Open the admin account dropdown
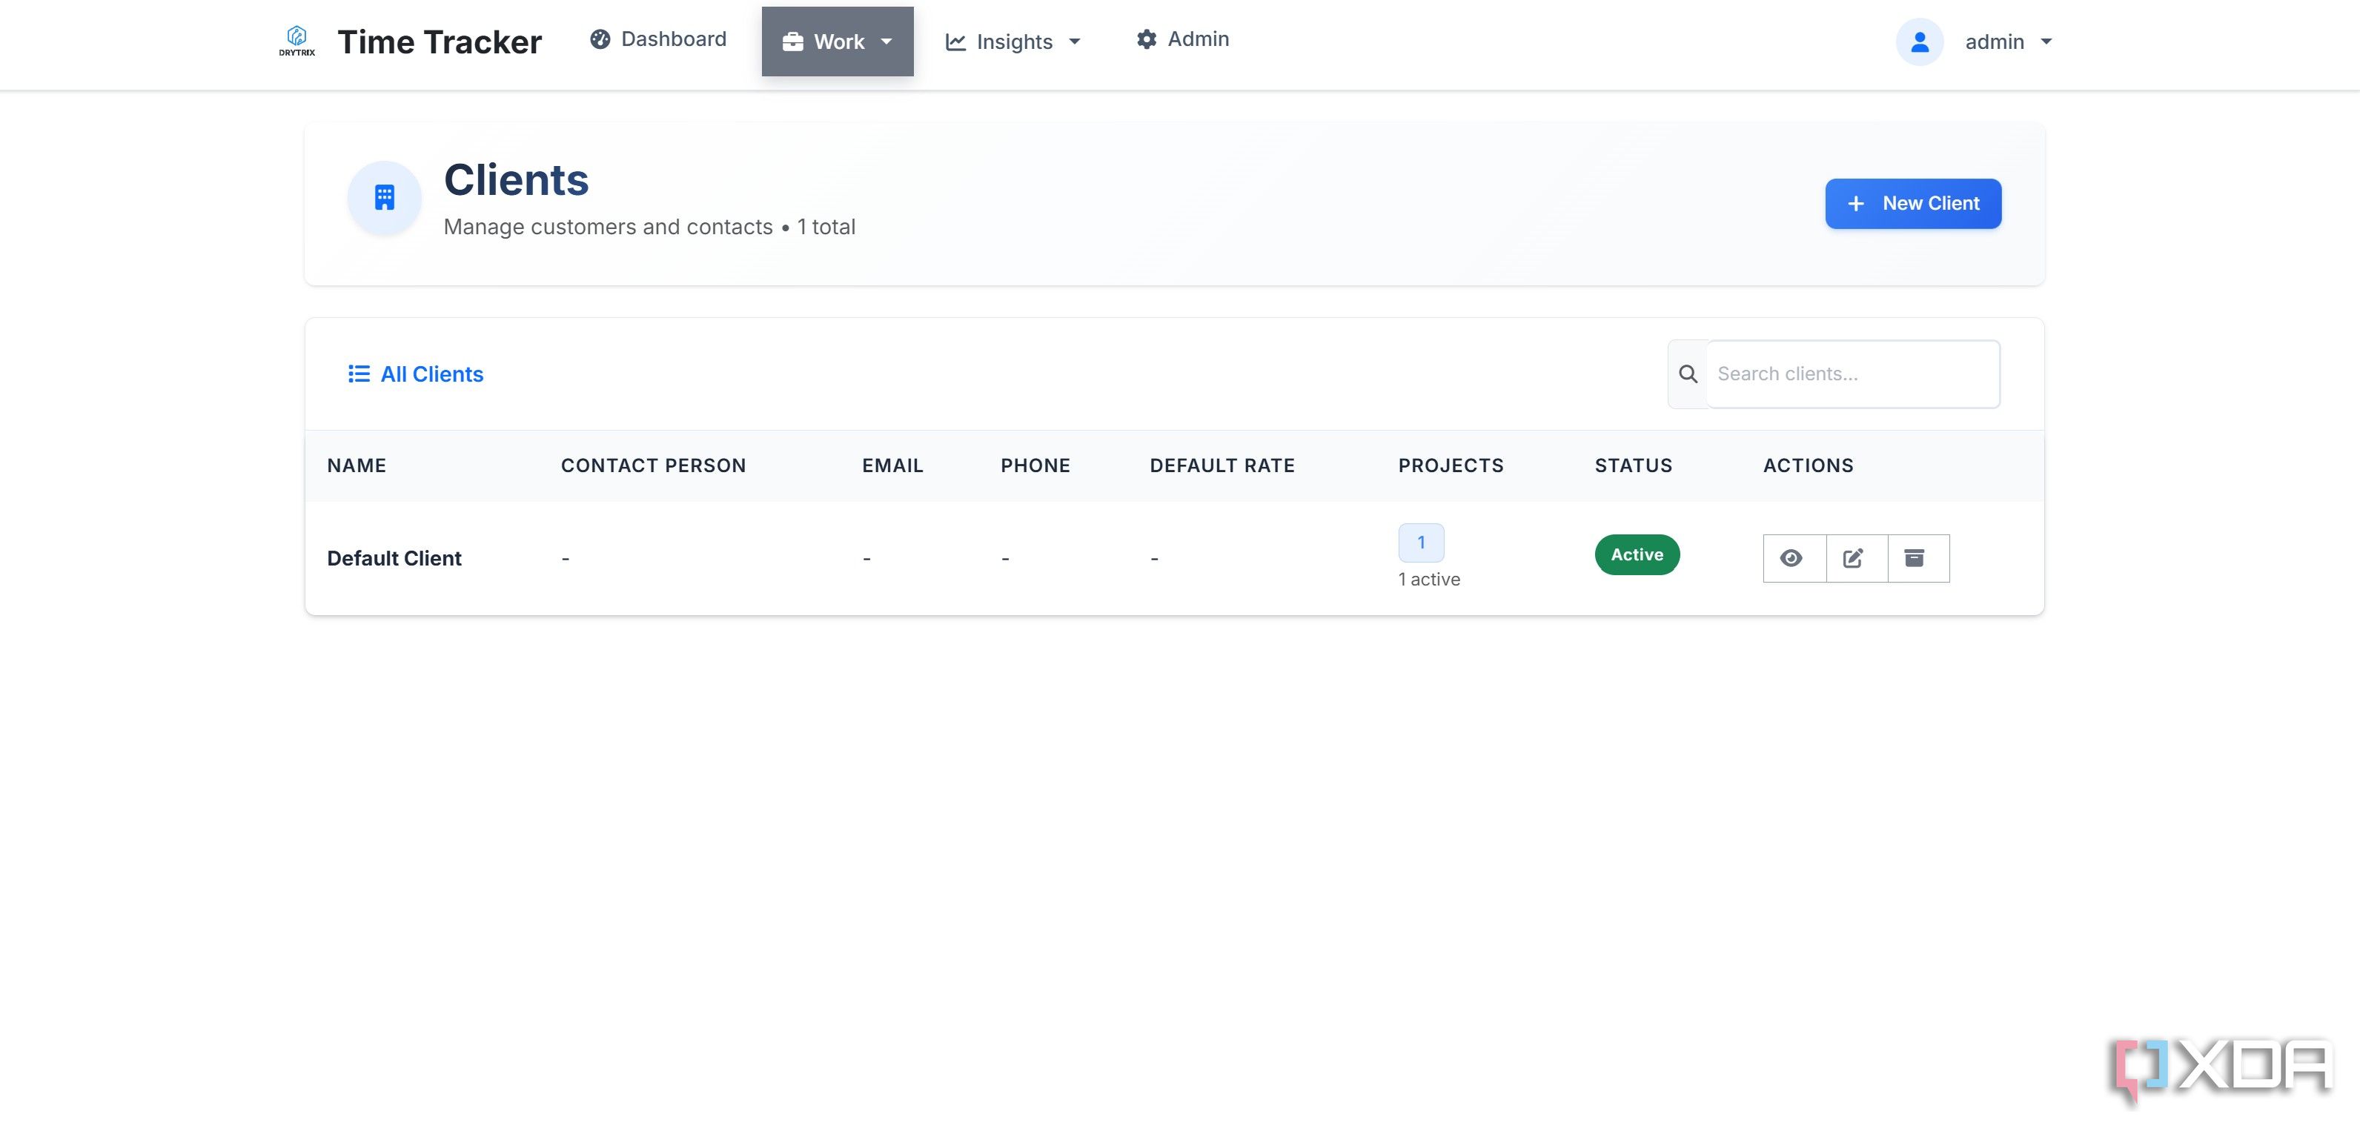The width and height of the screenshot is (2360, 1134). tap(2008, 42)
